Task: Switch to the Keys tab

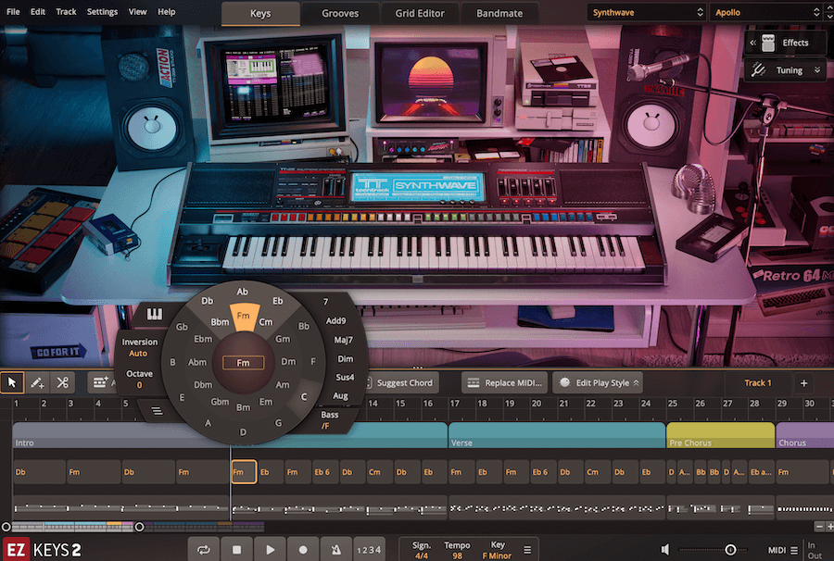Action: [x=260, y=13]
